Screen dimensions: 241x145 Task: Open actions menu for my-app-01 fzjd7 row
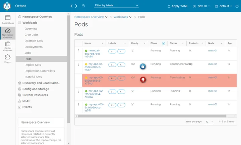click(x=78, y=64)
